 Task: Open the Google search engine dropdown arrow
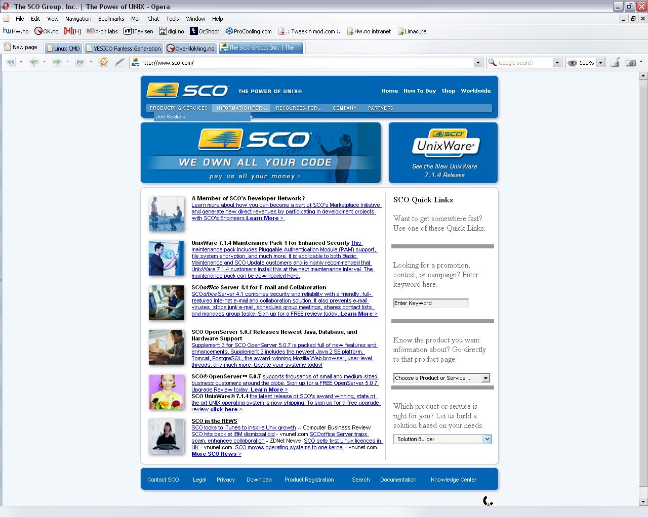[x=557, y=63]
